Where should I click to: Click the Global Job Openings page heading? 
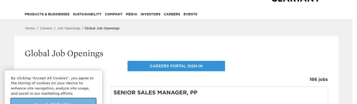[64, 54]
